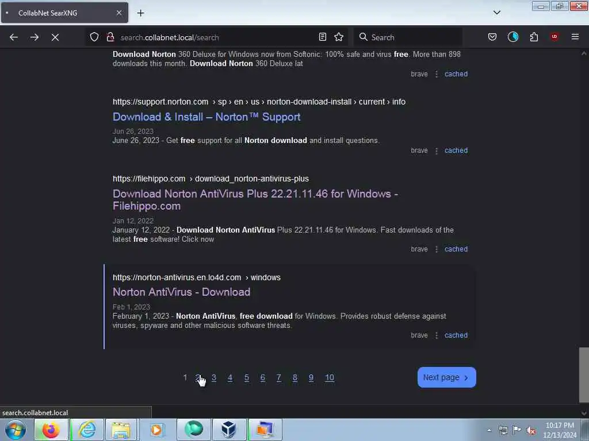Screen dimensions: 589x441
Task: Open cached copy of Filehippo result
Action: [x=456, y=249]
